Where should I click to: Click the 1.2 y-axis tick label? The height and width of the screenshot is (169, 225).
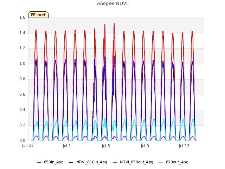22,48
